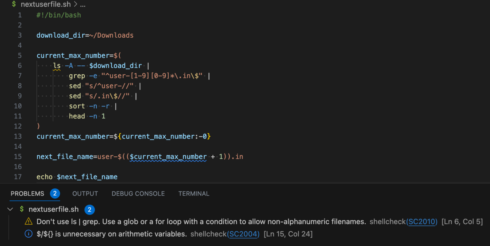The image size is (490, 246).
Task: Open the SC2004 shellcheck link
Action: coord(243,234)
